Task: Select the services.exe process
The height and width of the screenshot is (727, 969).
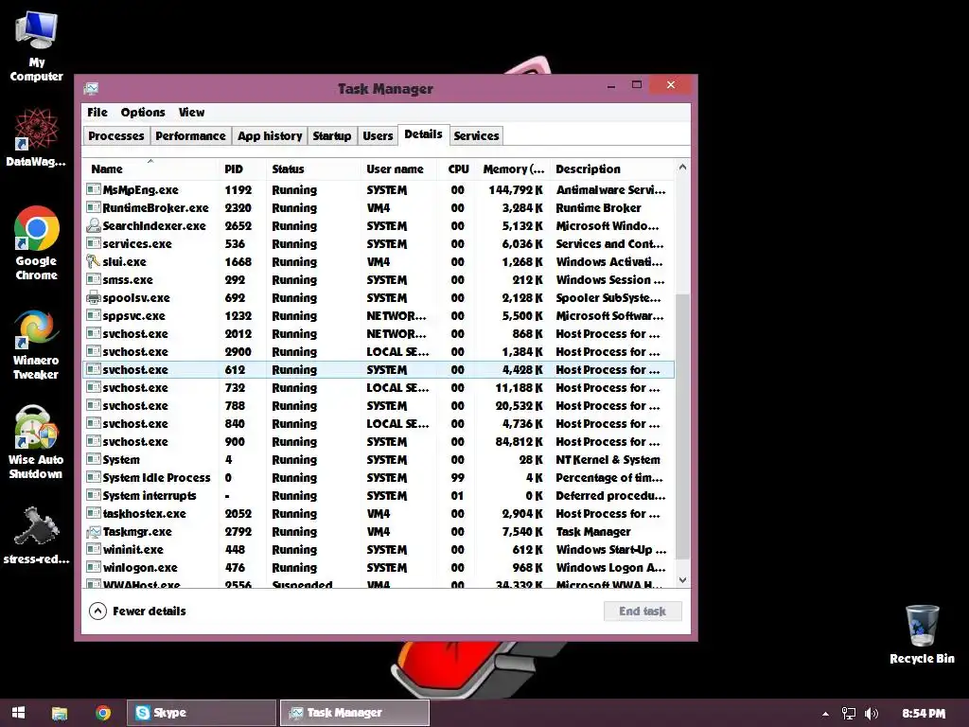Action: pyautogui.click(x=379, y=243)
